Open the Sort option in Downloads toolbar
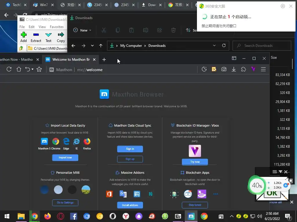Viewport: 297px width, 222px height. 191,30
